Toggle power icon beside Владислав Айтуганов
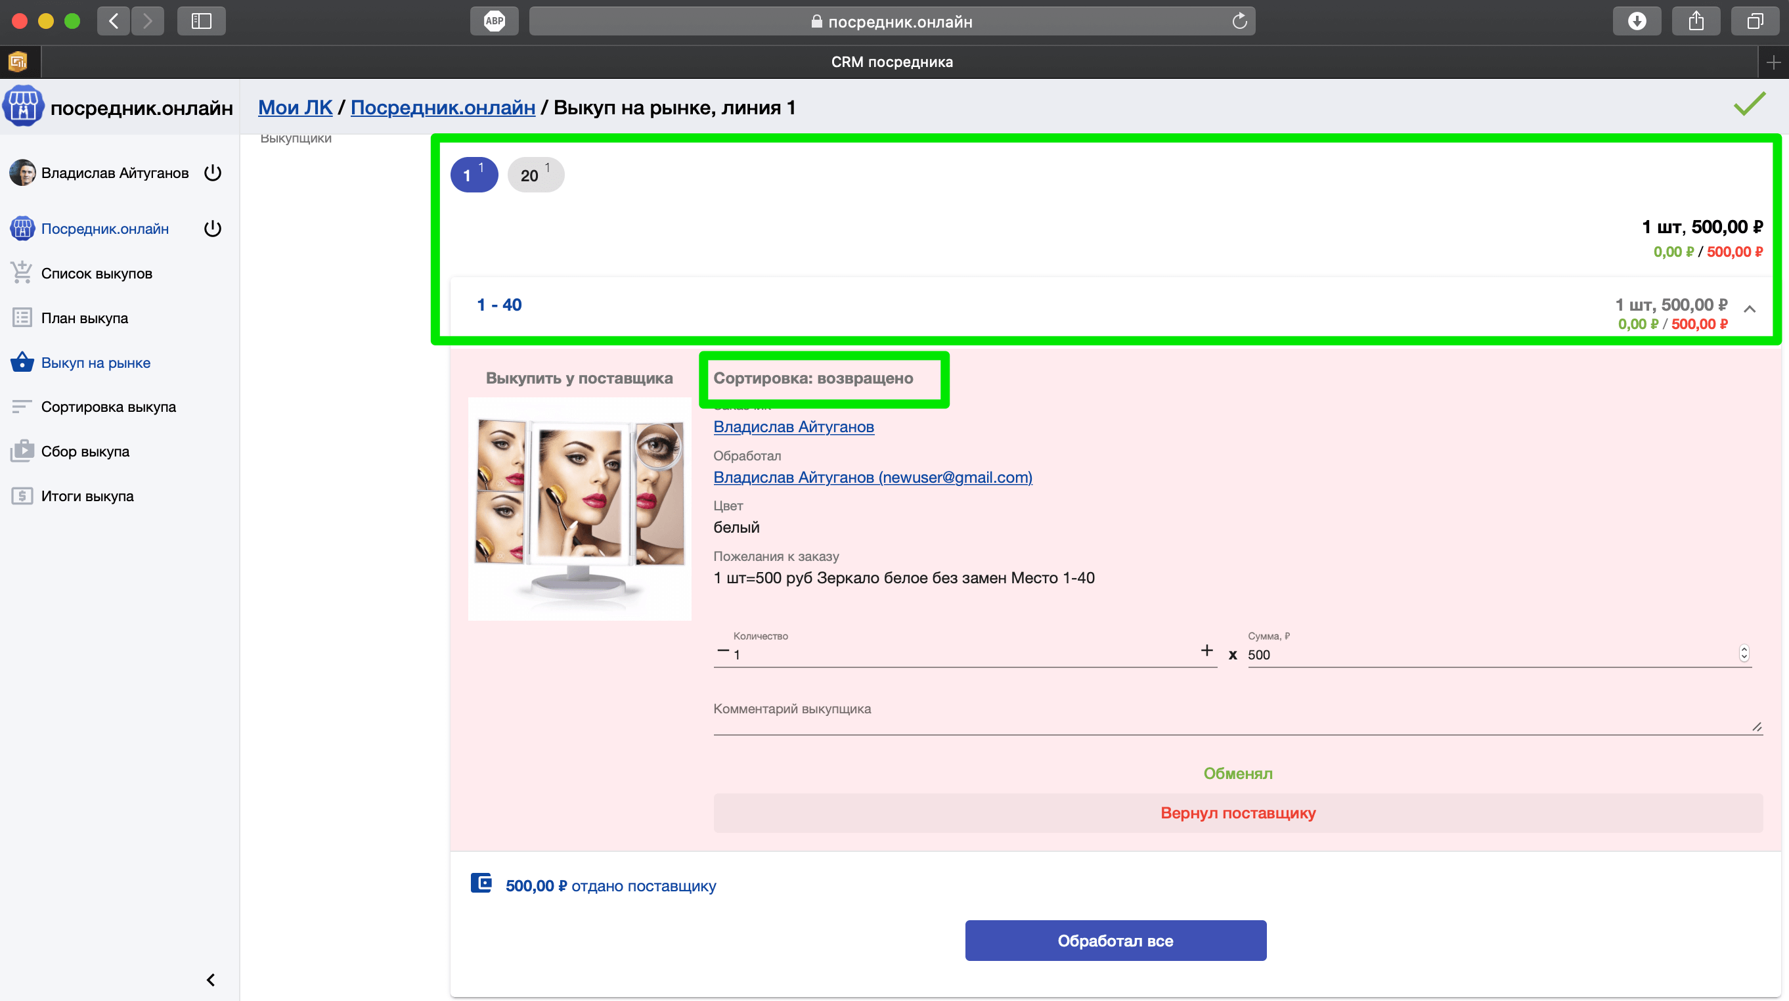The height and width of the screenshot is (1001, 1789). point(213,172)
